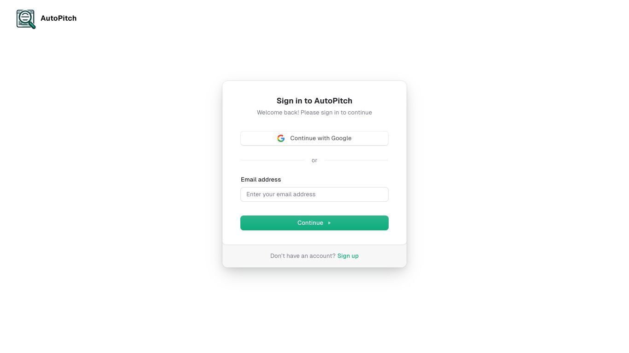Click the word "Google" on the button

(x=341, y=138)
